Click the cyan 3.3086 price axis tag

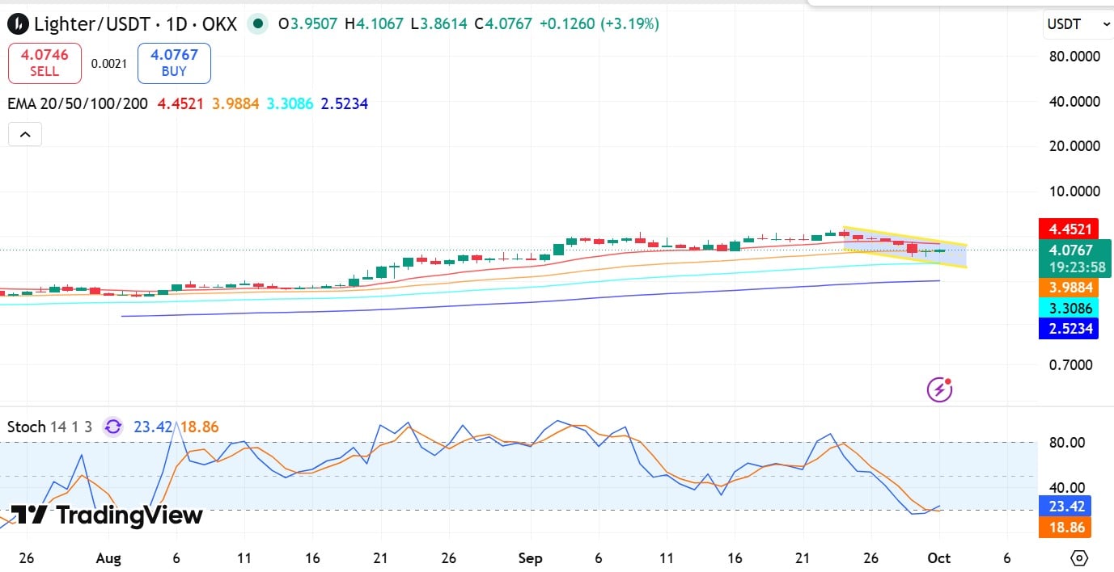click(1070, 308)
